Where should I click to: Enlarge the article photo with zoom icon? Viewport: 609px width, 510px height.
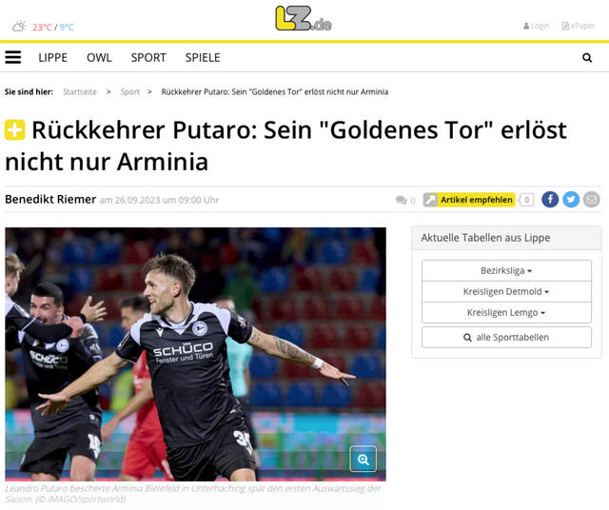click(363, 459)
